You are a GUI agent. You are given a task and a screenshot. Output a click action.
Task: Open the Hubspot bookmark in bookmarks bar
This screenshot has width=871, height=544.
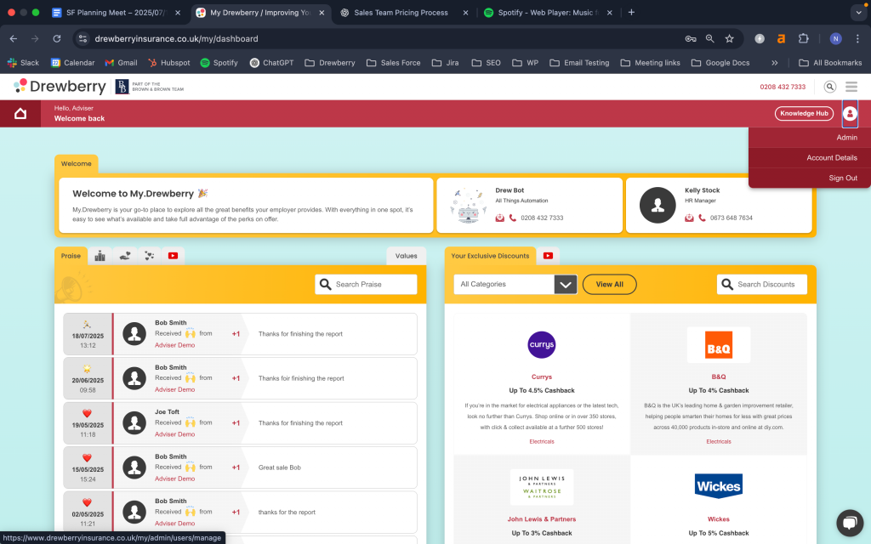click(169, 63)
